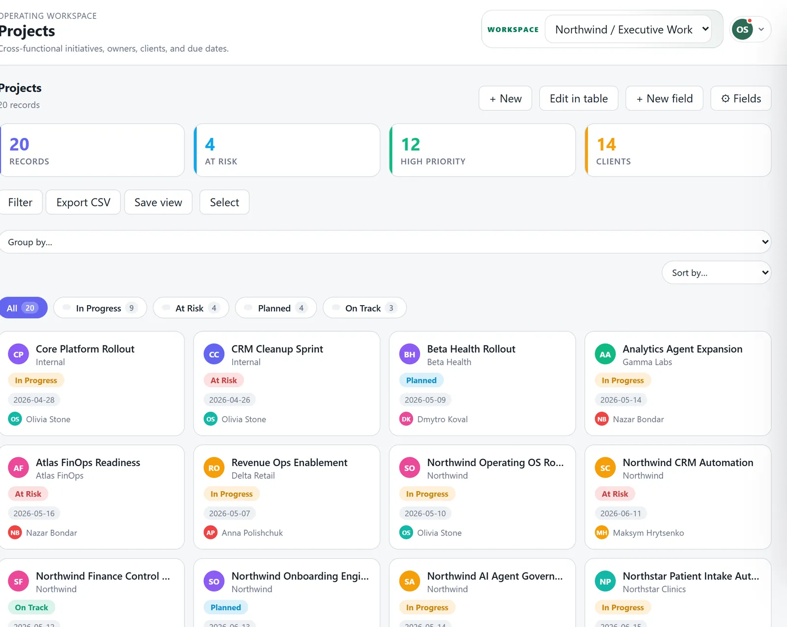Open the 20 Records summary card
787x627 pixels.
92,150
